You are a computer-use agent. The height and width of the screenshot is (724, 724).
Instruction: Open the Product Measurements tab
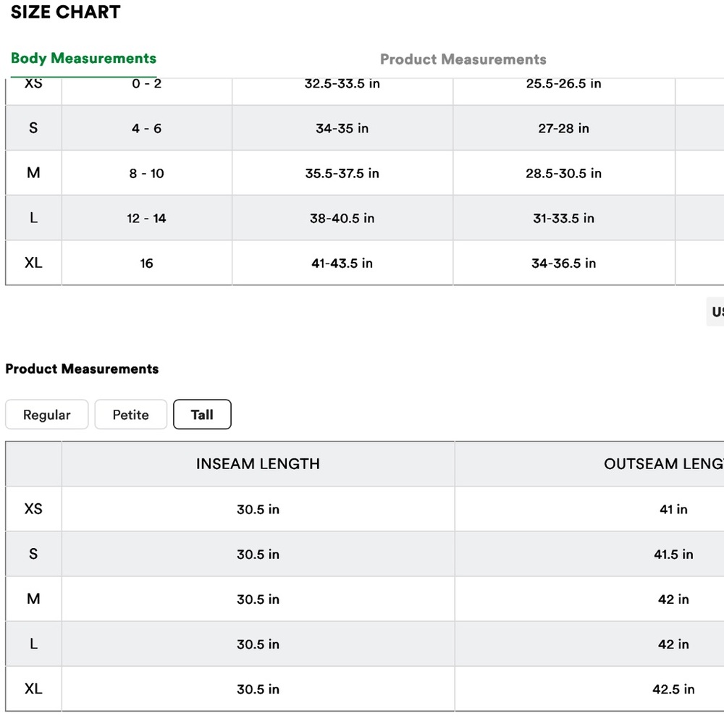point(463,59)
